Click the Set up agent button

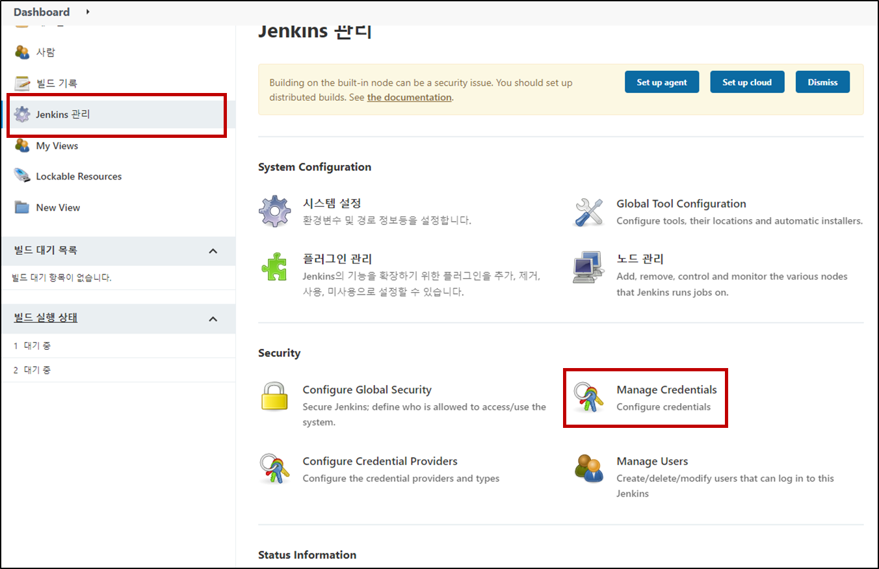662,82
